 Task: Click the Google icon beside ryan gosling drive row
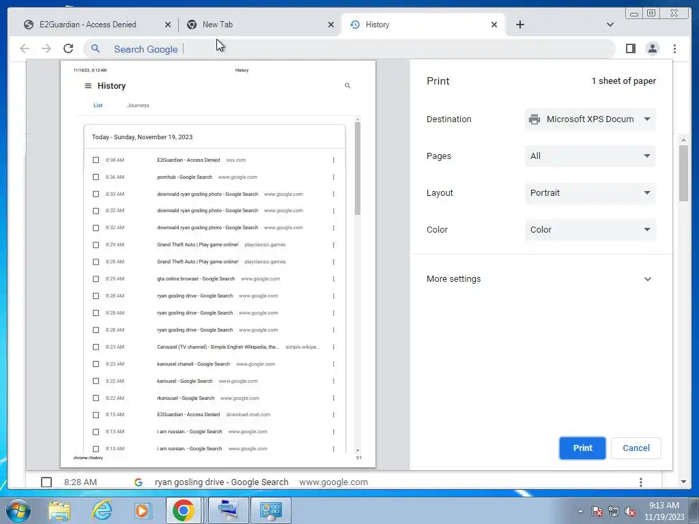click(138, 482)
